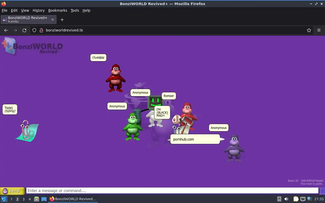Select the BonziWORLD Revived+ browser tab
325x203 pixels.
click(28, 20)
